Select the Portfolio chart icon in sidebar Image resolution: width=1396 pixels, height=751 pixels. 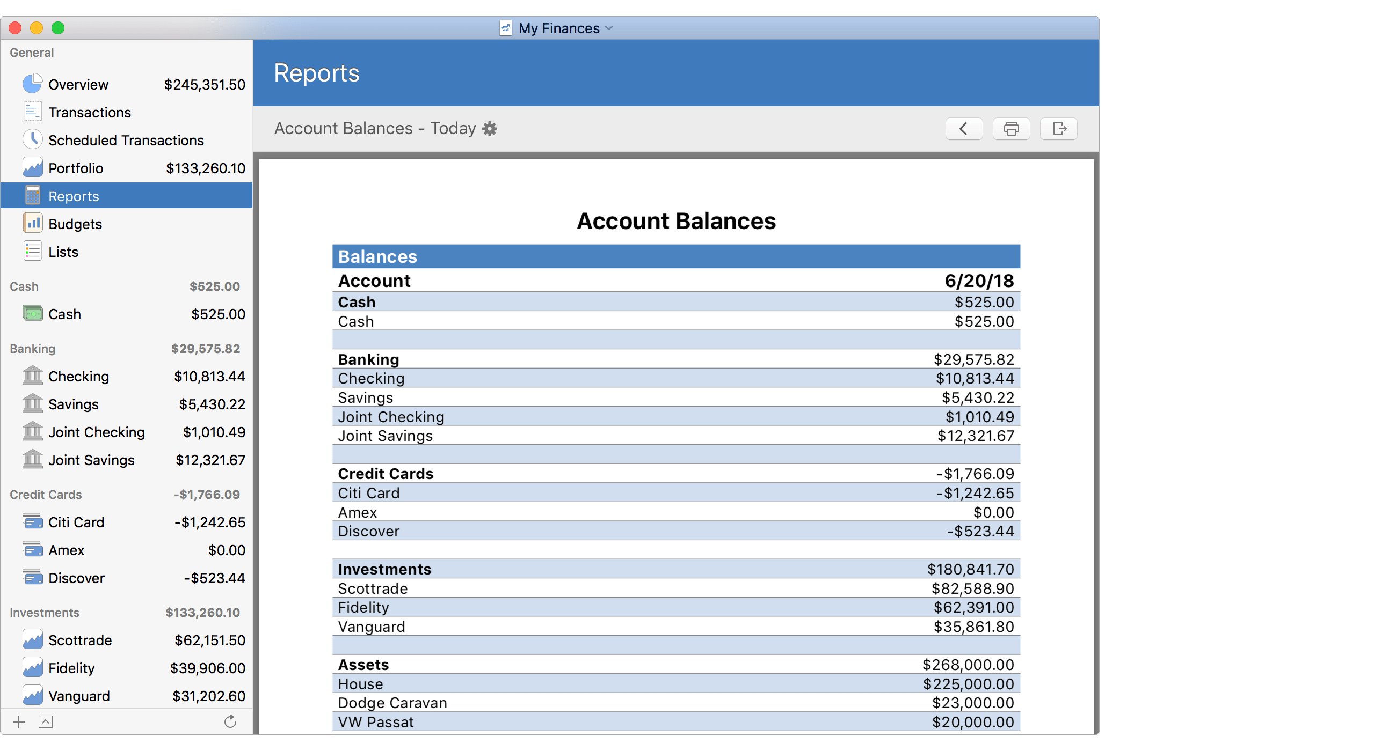click(x=33, y=168)
